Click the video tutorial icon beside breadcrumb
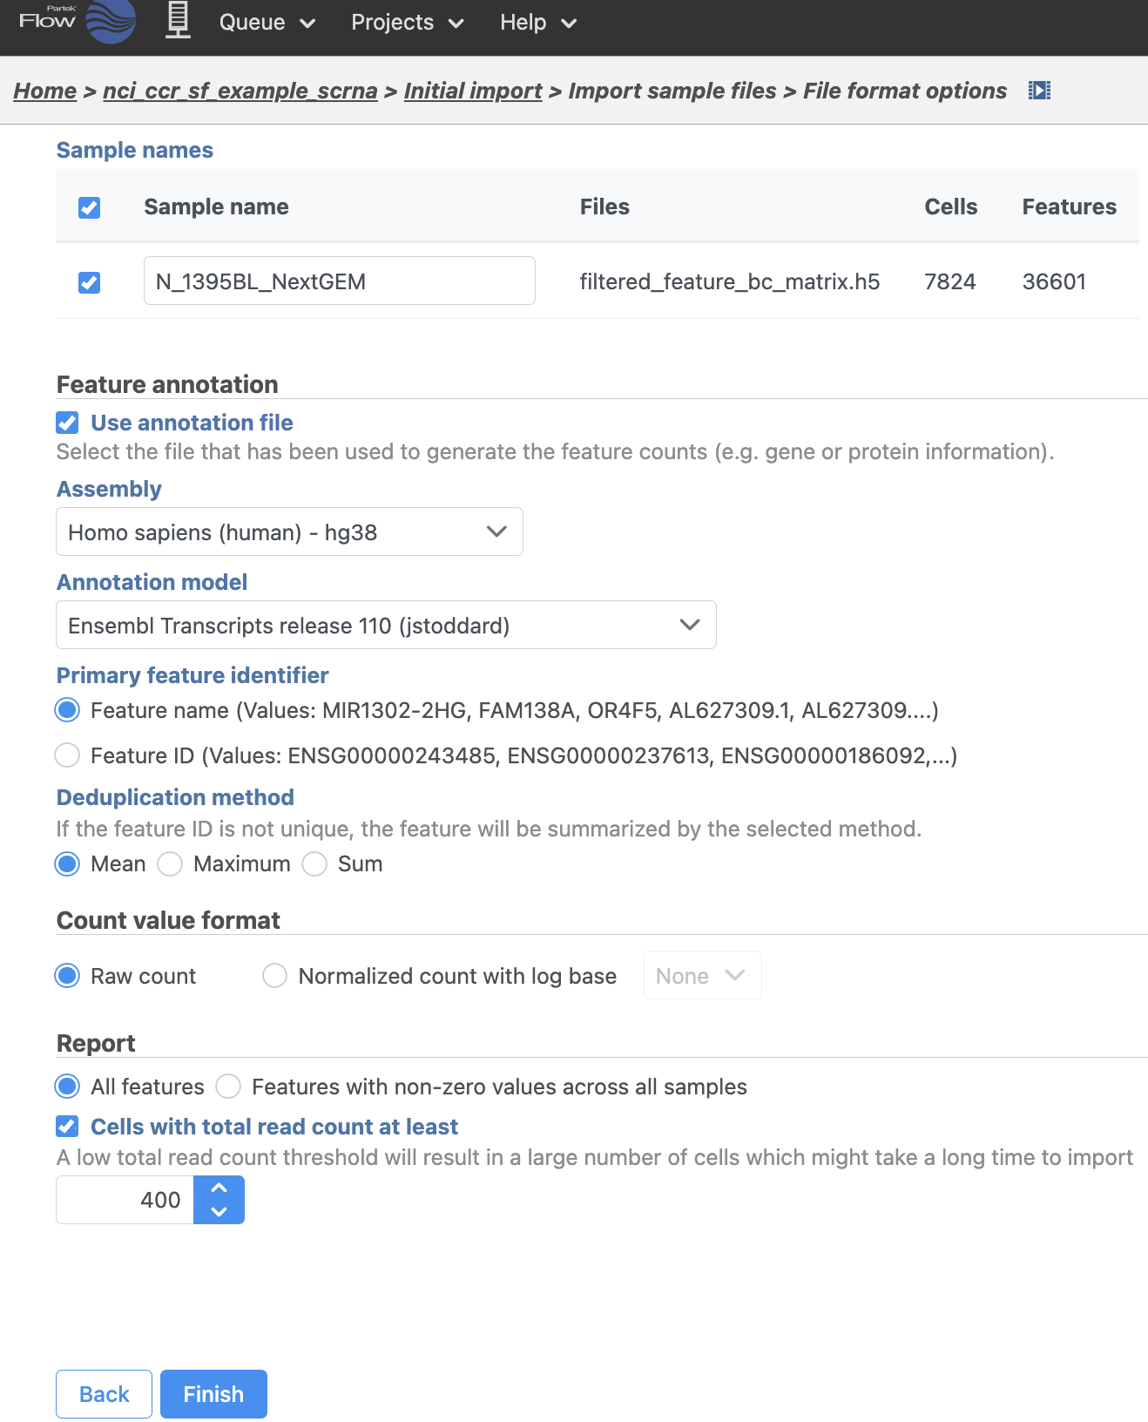The height and width of the screenshot is (1422, 1148). click(x=1039, y=91)
